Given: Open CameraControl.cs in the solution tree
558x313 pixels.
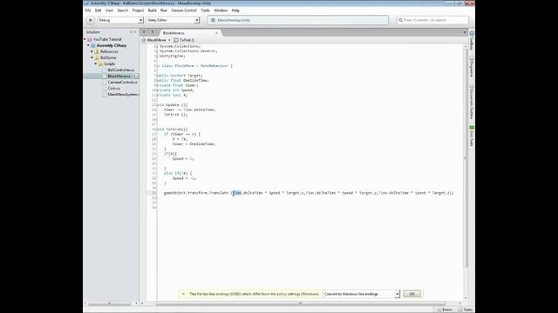Looking at the screenshot, I should 122,82.
